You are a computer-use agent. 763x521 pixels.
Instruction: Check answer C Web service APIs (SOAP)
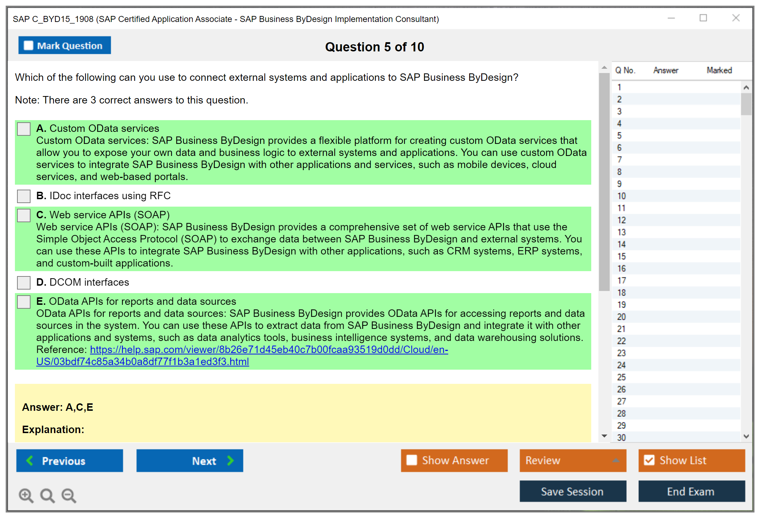(x=24, y=215)
